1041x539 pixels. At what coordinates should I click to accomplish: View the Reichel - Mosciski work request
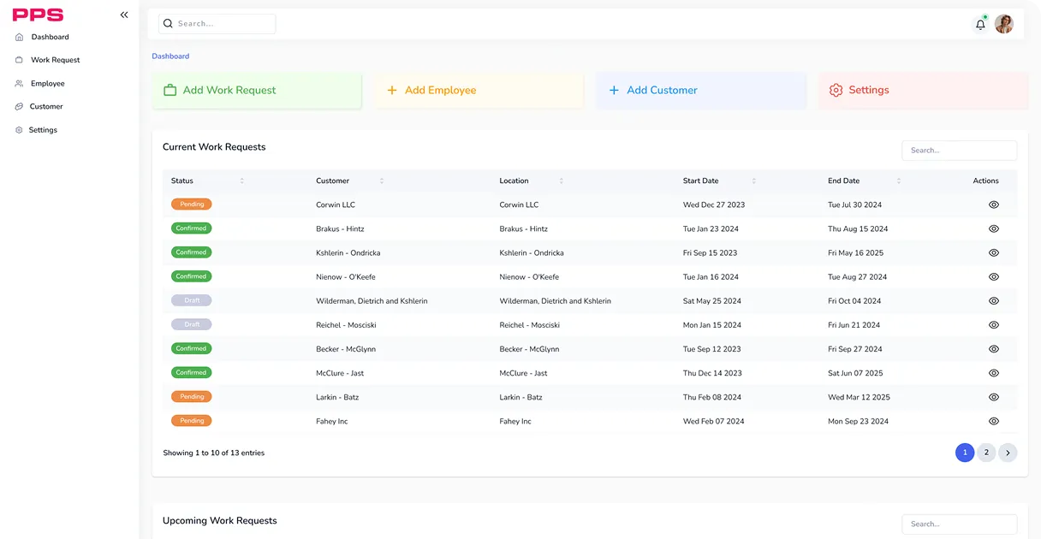[x=994, y=325]
